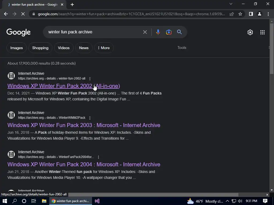Start a voice search with the microphone
Image resolution: width=274 pixels, height=205 pixels.
coord(158,32)
